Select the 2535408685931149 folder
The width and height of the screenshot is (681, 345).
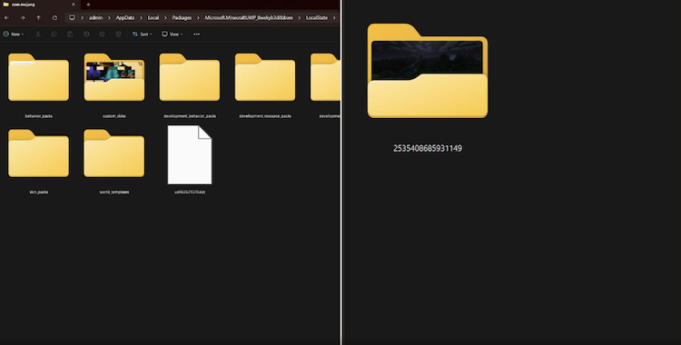[x=428, y=88]
